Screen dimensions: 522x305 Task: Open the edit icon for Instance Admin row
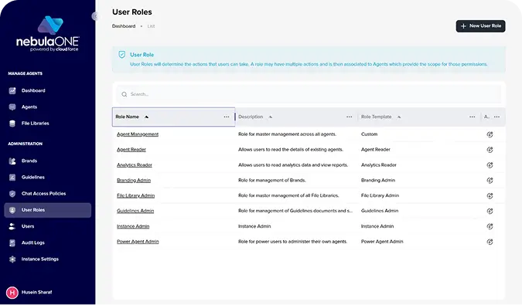[490, 226]
